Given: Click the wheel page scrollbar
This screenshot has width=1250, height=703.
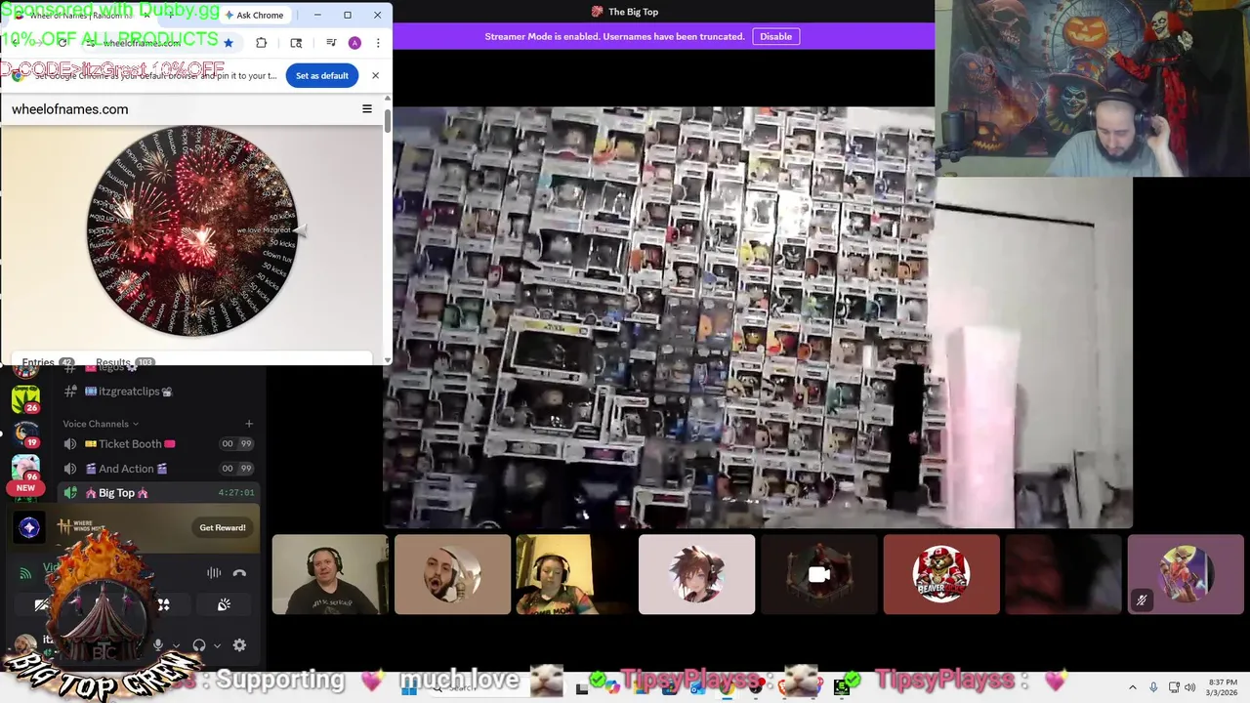Looking at the screenshot, I should click(x=388, y=121).
